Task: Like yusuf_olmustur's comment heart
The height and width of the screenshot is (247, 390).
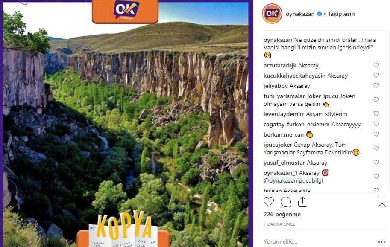Action: point(376,162)
